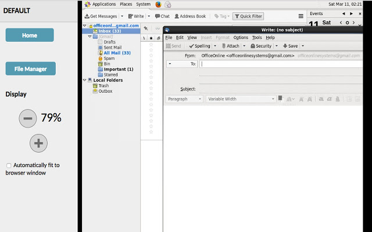Open the Address Book

[x=190, y=16]
